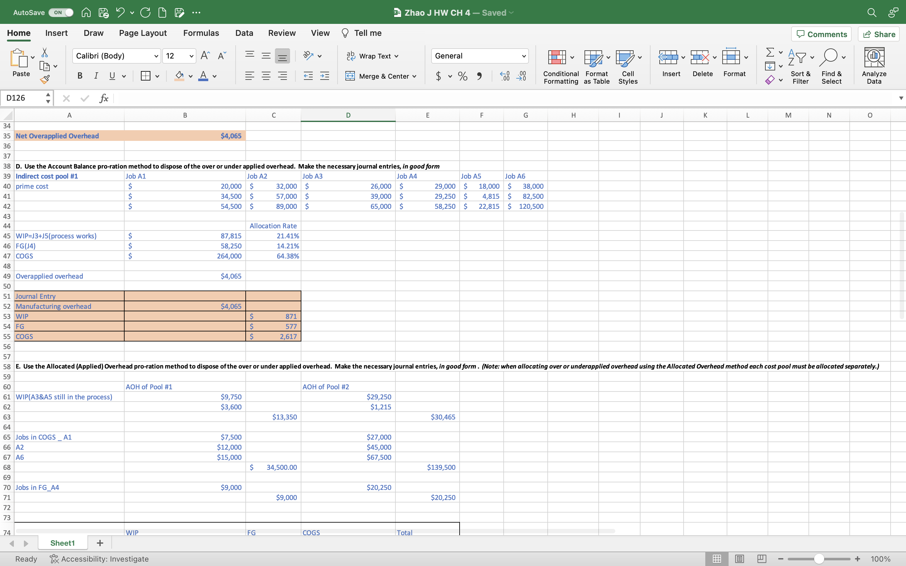
Task: Open the Comments pane button
Action: click(x=821, y=34)
